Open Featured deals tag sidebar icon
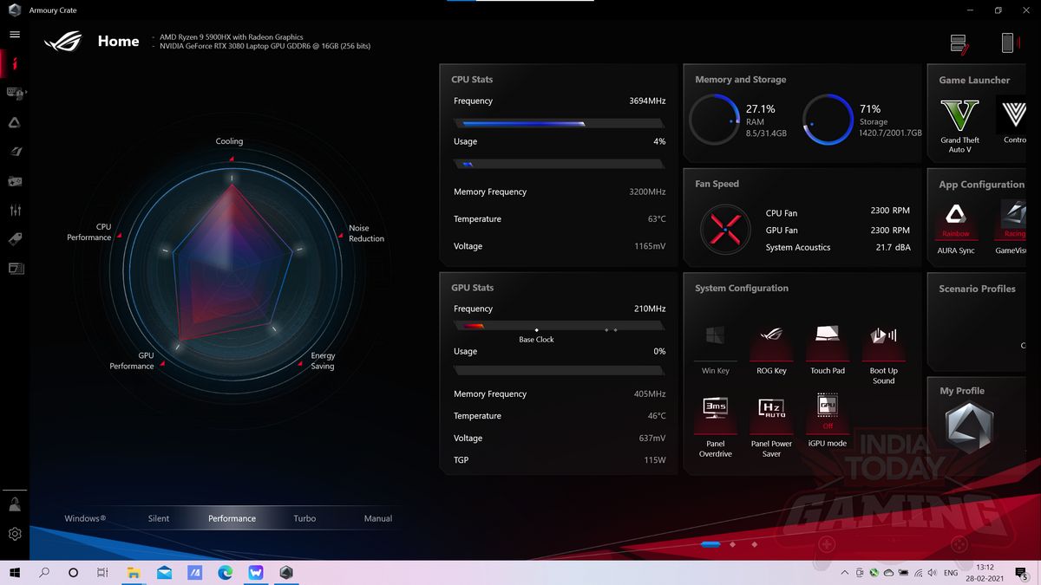 (15, 239)
